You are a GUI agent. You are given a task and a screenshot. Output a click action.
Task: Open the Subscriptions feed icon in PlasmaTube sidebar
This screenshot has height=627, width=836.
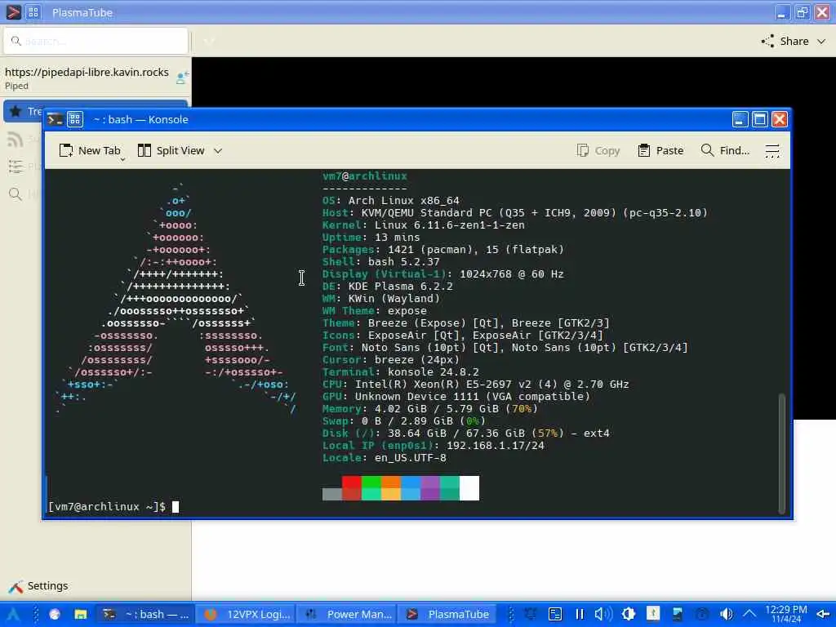(x=16, y=139)
